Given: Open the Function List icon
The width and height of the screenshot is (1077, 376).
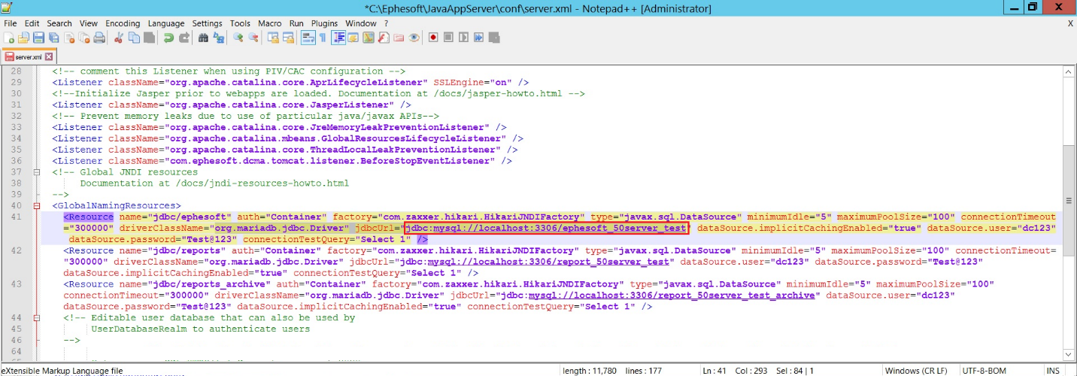Looking at the screenshot, I should point(384,38).
